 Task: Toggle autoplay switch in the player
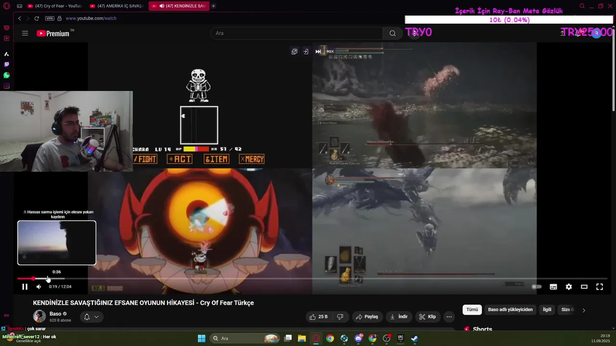coord(536,287)
